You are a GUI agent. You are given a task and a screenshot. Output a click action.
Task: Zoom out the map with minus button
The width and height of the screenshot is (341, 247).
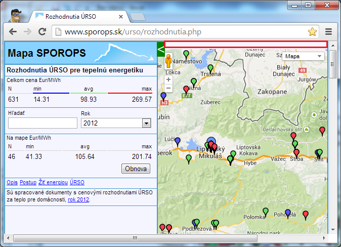(168, 88)
